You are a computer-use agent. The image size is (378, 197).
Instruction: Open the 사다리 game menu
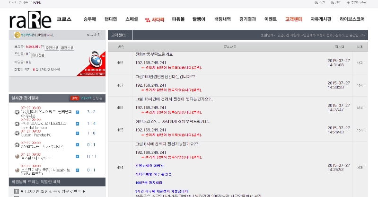tap(158, 20)
